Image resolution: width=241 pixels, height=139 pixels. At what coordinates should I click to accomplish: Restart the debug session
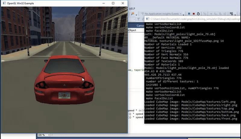[198, 14]
